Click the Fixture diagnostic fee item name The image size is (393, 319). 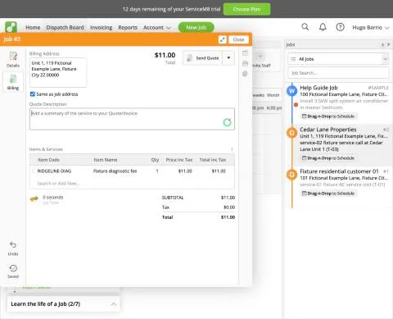(115, 171)
